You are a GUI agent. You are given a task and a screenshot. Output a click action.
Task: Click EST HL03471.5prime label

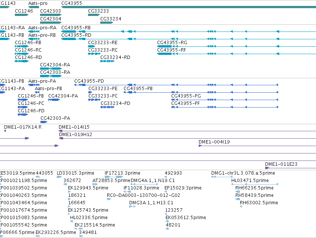click(250, 181)
